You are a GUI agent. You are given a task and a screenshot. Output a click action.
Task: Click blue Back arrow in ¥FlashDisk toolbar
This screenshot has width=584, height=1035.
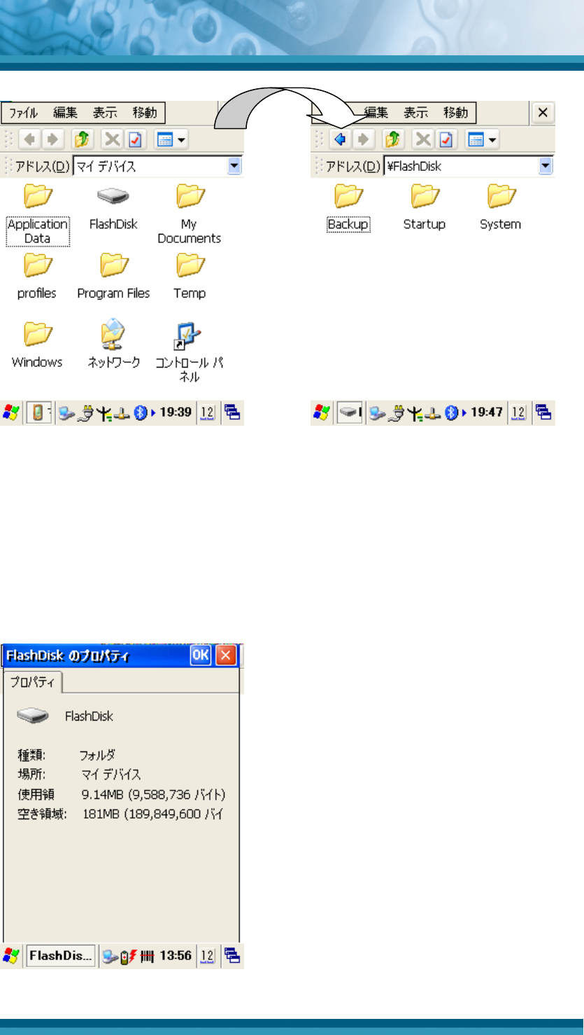341,139
